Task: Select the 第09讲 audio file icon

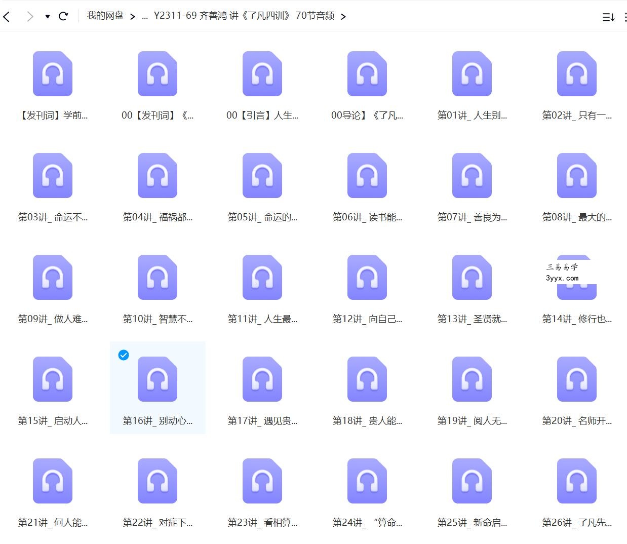Action: pos(53,277)
